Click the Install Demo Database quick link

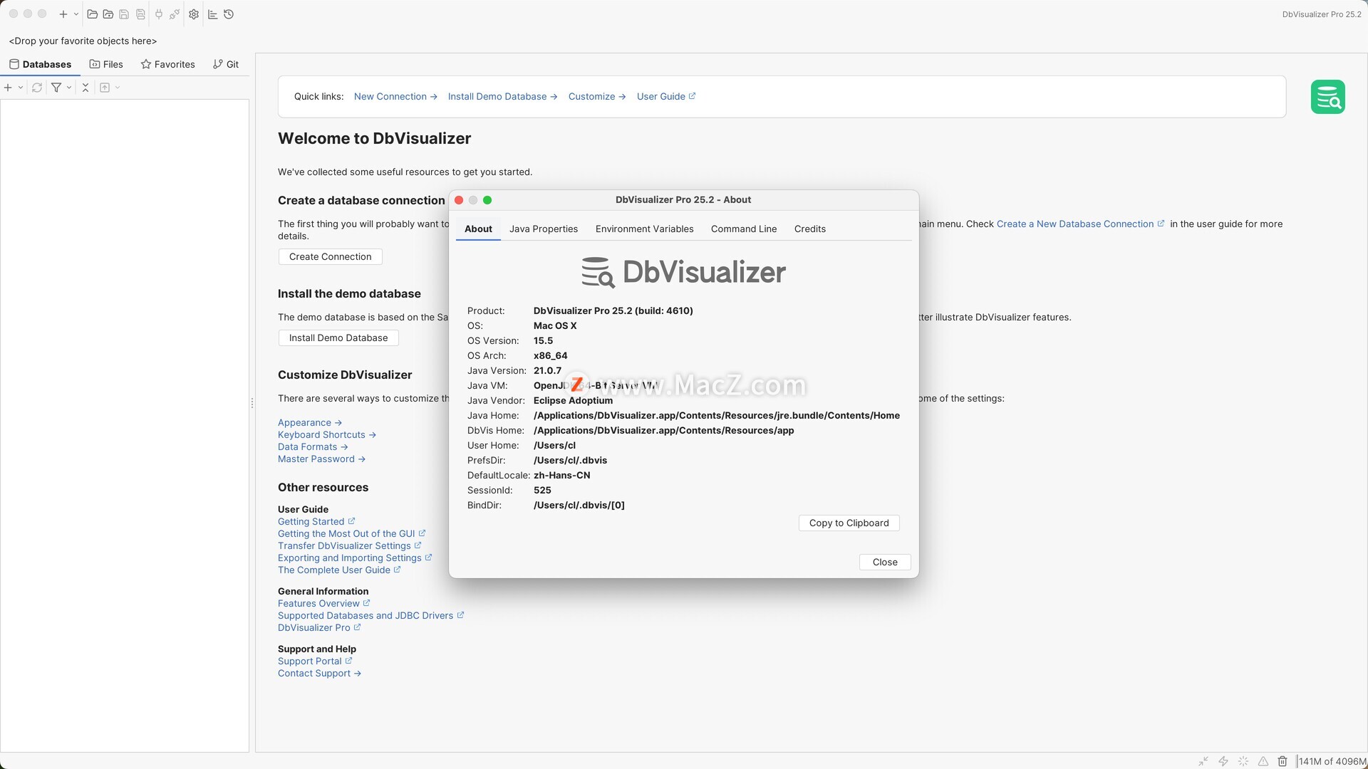click(x=502, y=96)
